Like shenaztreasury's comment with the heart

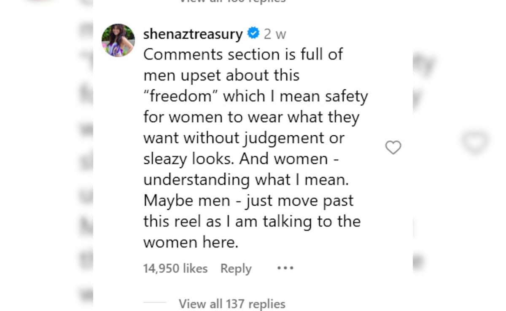[x=393, y=147]
